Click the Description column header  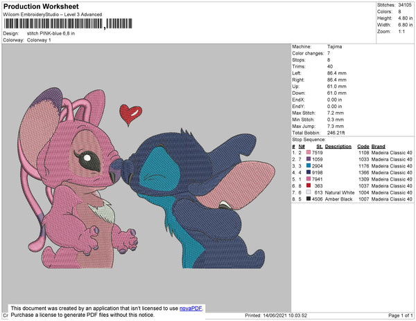coord(338,147)
